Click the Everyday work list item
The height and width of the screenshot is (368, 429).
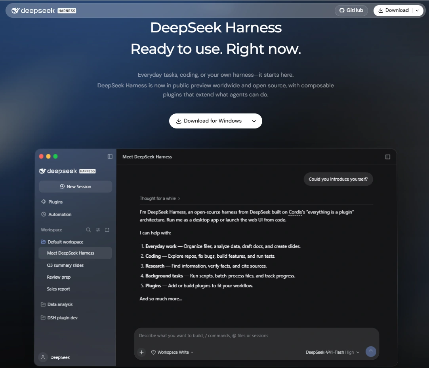[x=221, y=246]
